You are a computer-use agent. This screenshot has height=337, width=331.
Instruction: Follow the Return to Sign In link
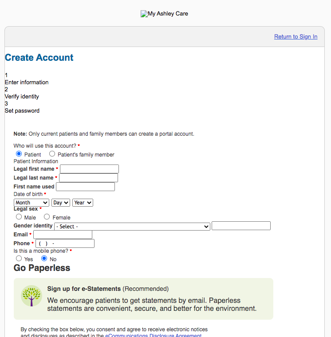[x=296, y=37]
